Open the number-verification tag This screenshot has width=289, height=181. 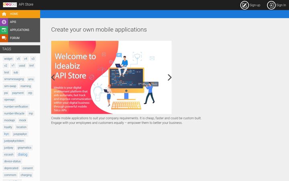pyautogui.click(x=16, y=107)
